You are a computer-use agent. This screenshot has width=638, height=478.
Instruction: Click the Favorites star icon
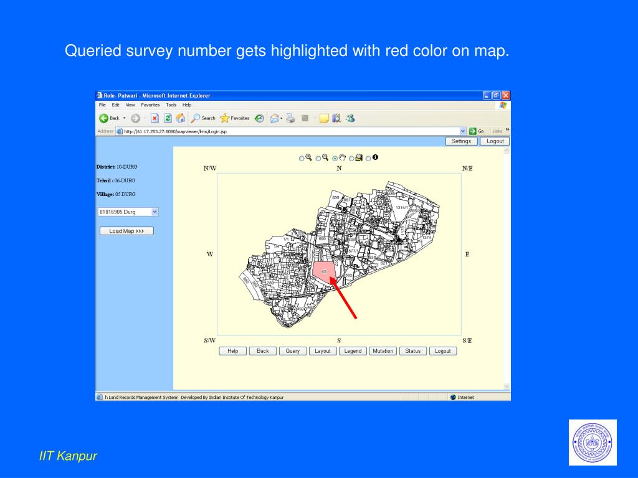[225, 118]
